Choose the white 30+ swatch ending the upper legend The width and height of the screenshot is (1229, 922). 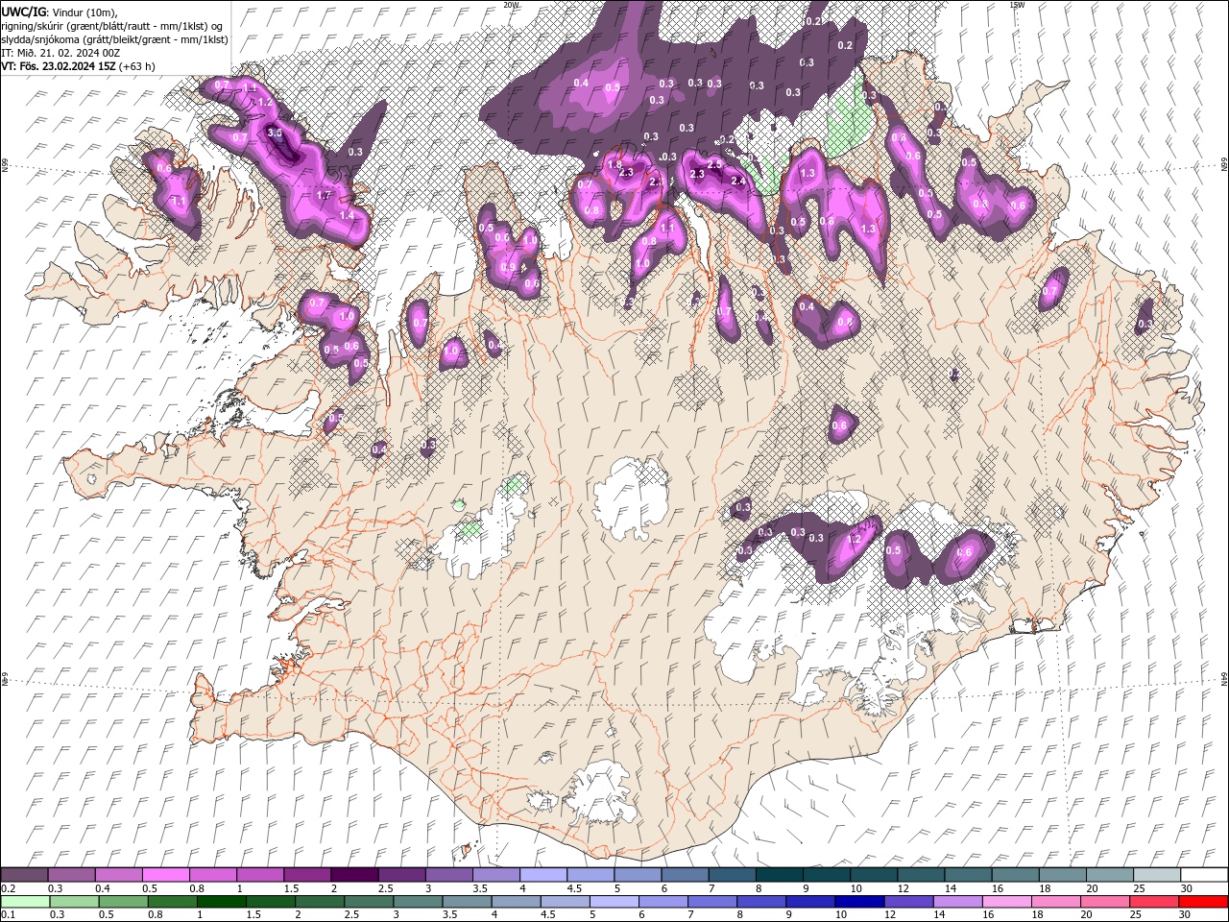click(1204, 875)
